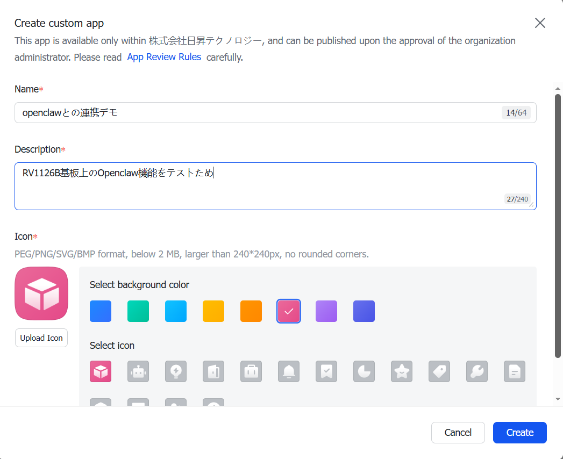This screenshot has width=563, height=459.
Task: Open the App Review Rules link
Action: 164,57
